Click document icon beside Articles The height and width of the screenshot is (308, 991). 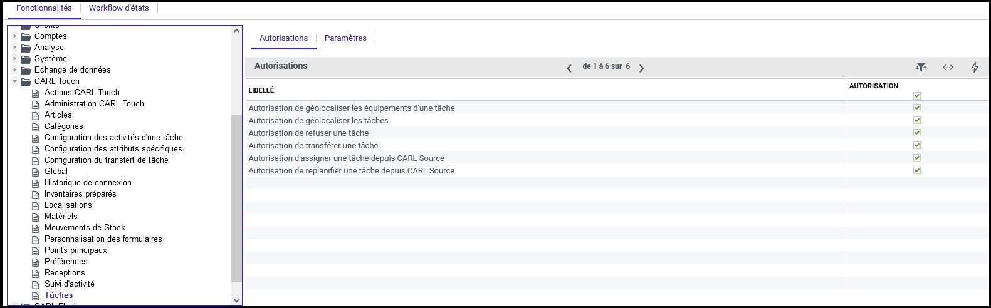[x=36, y=115]
